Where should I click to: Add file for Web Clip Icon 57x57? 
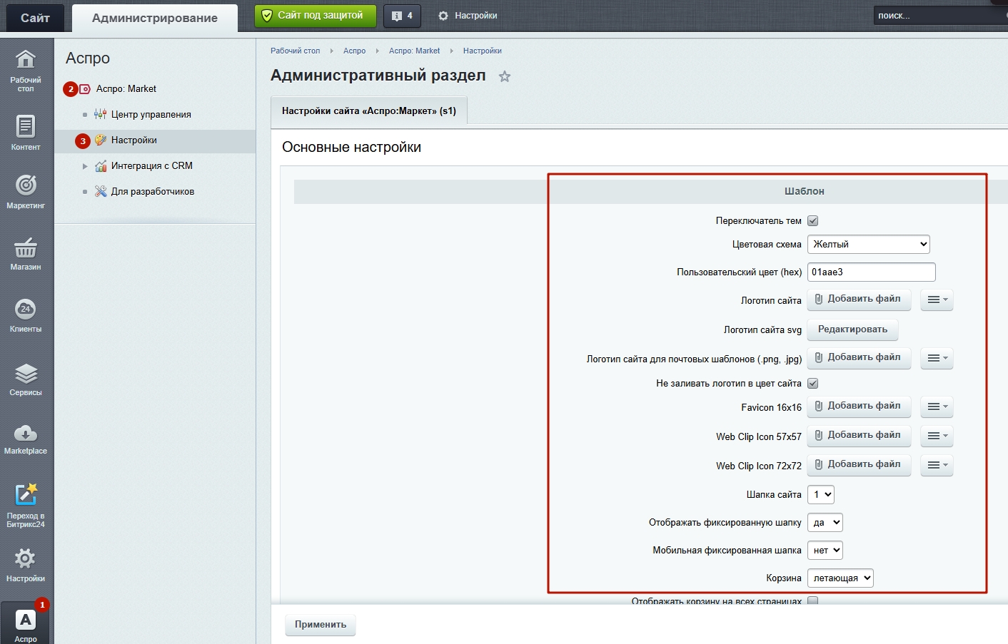click(x=859, y=436)
